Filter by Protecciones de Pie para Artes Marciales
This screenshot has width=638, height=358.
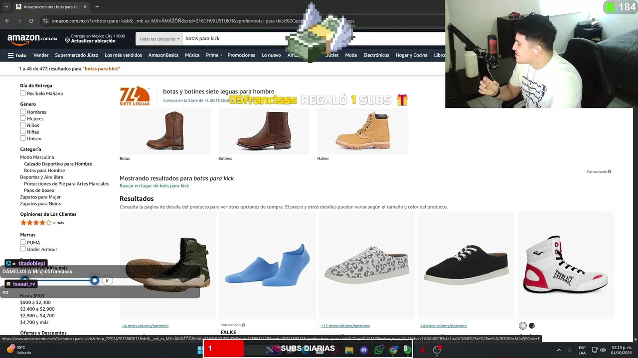pos(66,183)
